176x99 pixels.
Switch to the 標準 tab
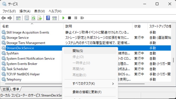pos(16,89)
